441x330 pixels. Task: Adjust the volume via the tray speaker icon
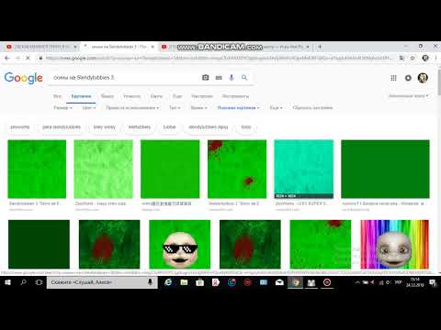372,282
